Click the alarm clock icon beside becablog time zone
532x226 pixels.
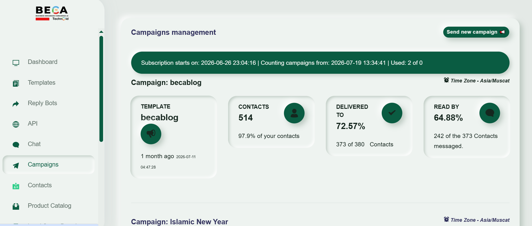click(446, 80)
